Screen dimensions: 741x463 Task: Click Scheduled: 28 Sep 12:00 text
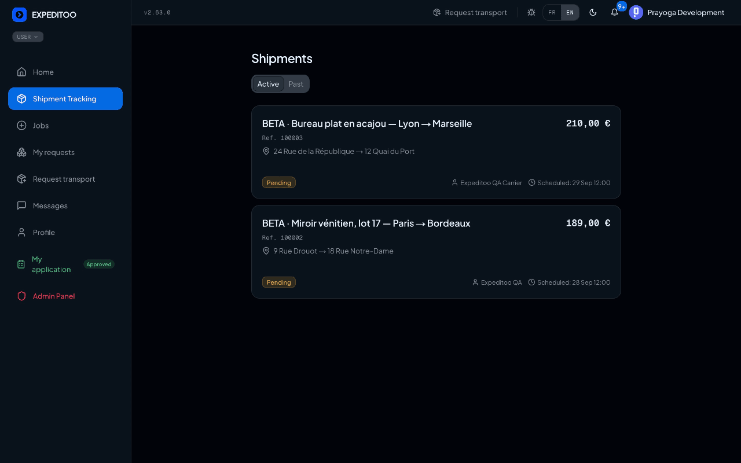pos(574,282)
